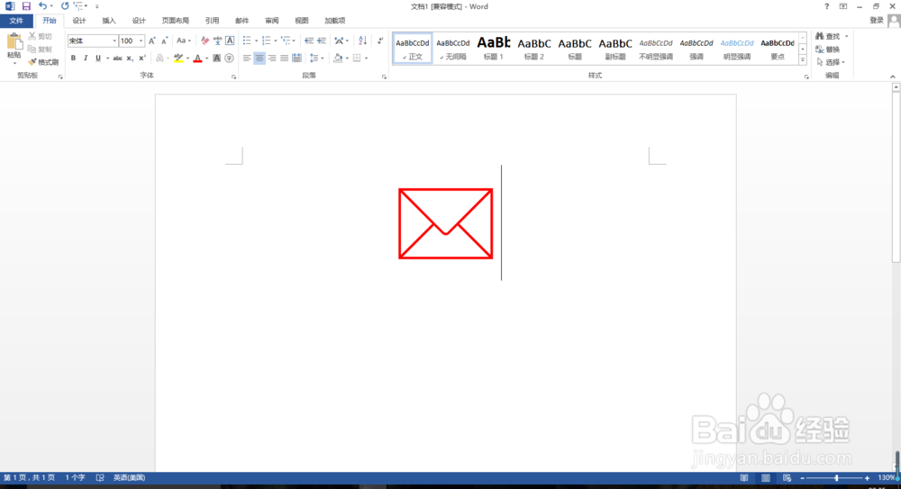Image resolution: width=901 pixels, height=489 pixels.
Task: Apply the 无间隔 style
Action: click(453, 49)
